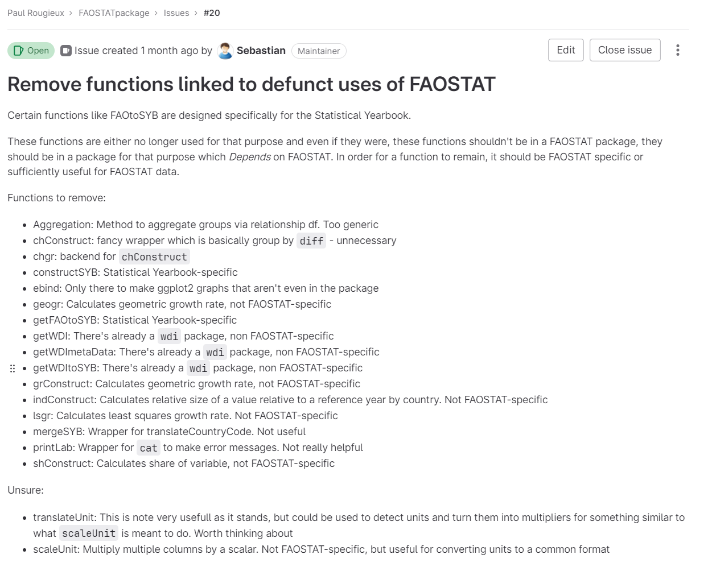Open the three-dot issue actions menu
Image resolution: width=712 pixels, height=567 pixels.
677,50
